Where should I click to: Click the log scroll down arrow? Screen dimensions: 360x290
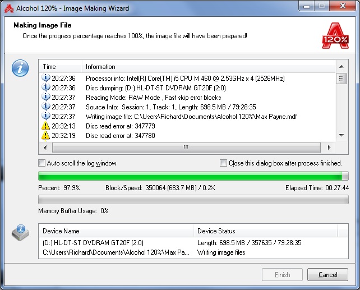[x=341, y=135]
